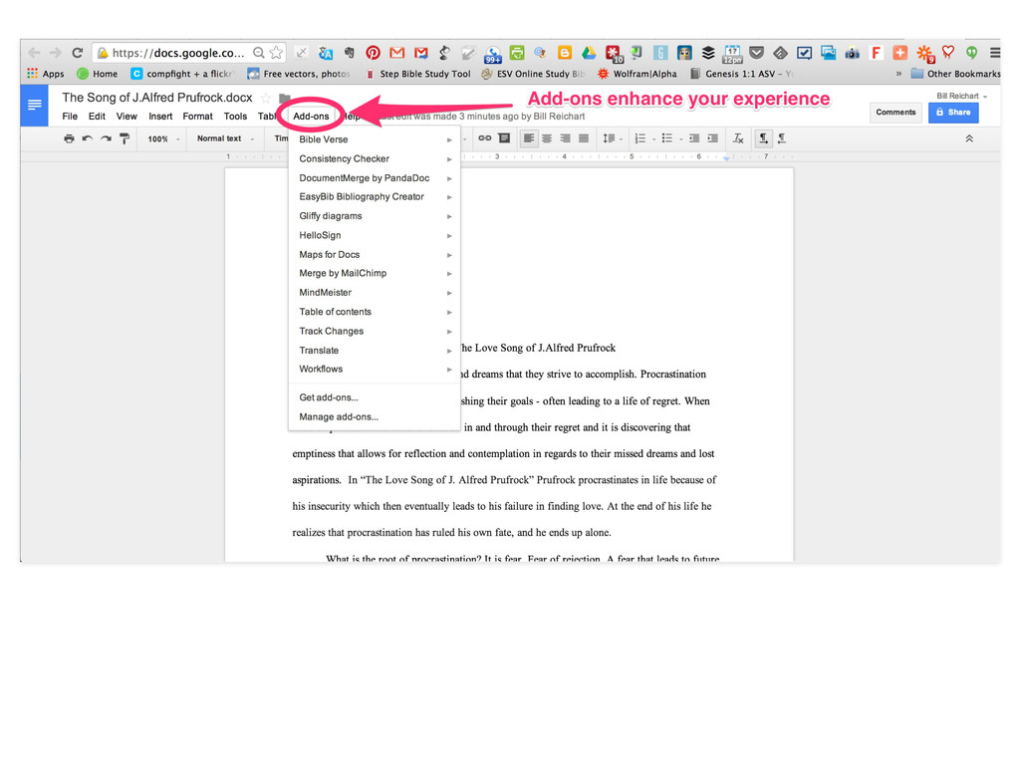The width and height of the screenshot is (1020, 765).
Task: Open Other Bookmarks folder
Action: click(955, 74)
